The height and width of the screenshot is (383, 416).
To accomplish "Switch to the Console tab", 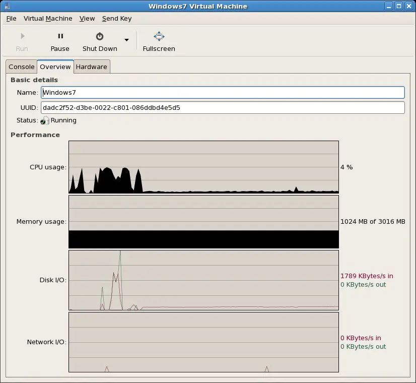I will [x=22, y=67].
